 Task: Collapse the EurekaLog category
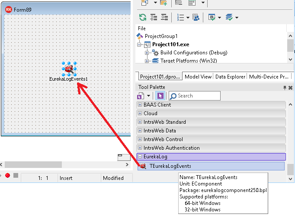(140, 156)
